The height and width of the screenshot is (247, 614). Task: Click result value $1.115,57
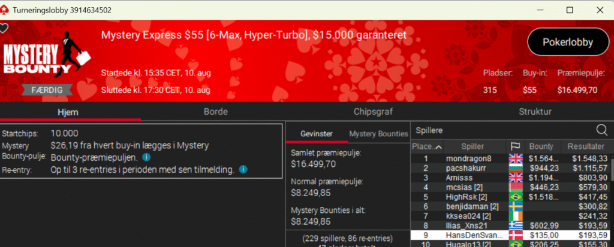coord(590,168)
